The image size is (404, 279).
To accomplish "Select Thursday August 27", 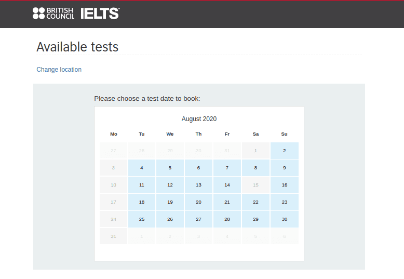I will pyautogui.click(x=198, y=219).
